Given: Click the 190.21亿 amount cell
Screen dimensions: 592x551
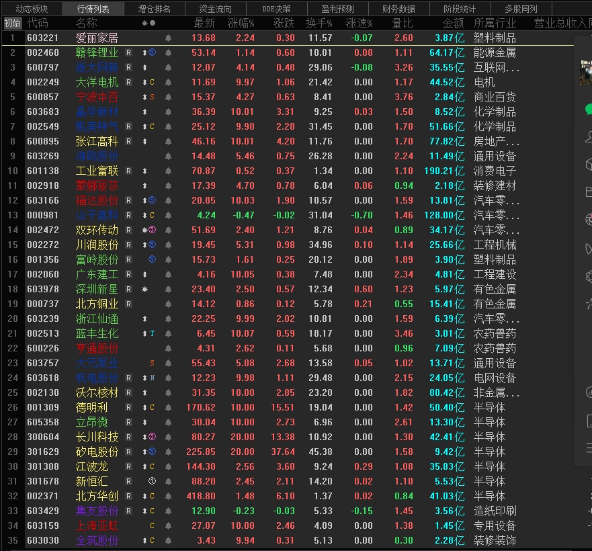Looking at the screenshot, I should point(444,171).
